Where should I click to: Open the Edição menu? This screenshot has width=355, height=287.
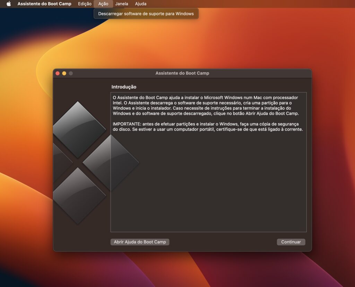pos(85,4)
